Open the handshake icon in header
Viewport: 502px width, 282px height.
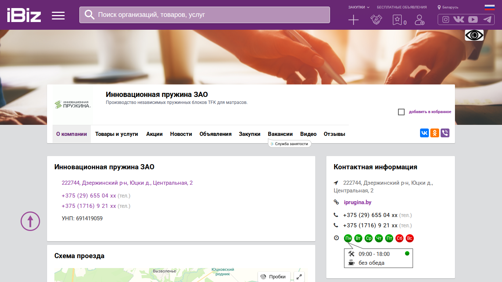376,20
